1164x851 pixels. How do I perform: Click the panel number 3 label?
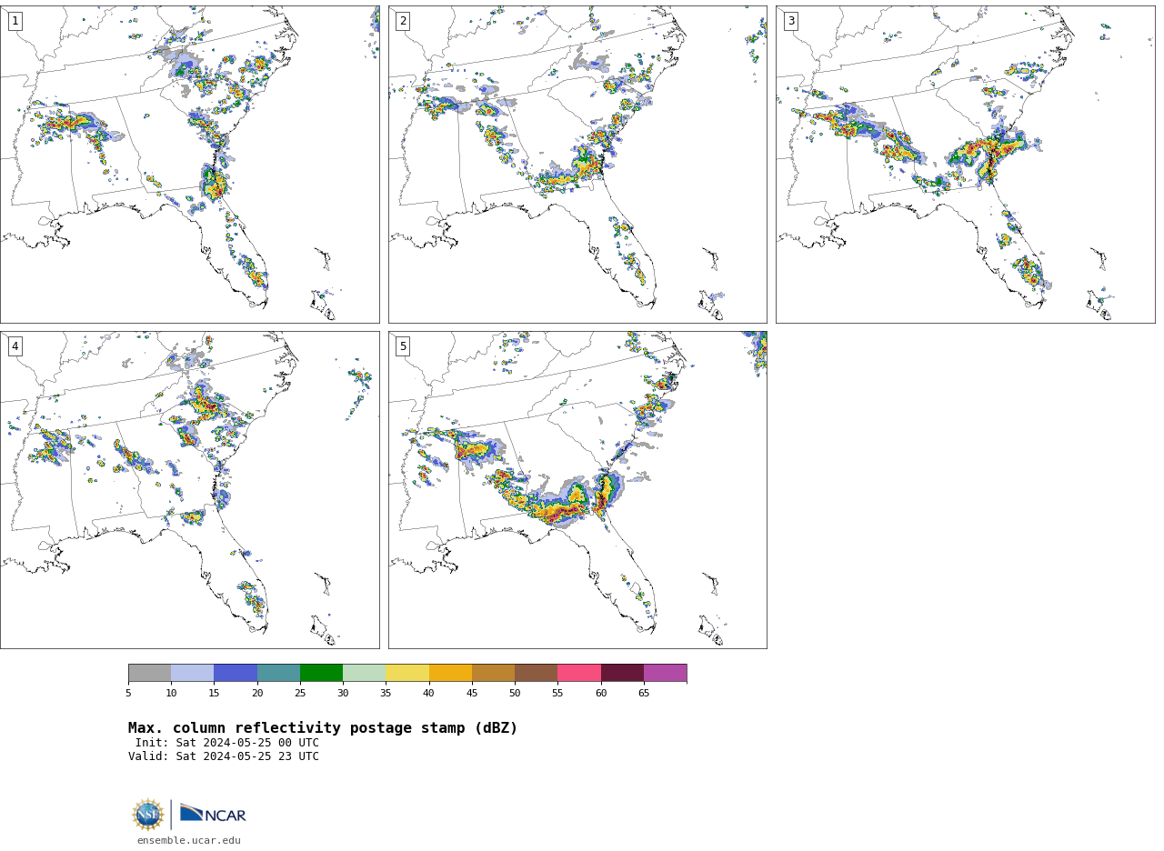pos(790,21)
